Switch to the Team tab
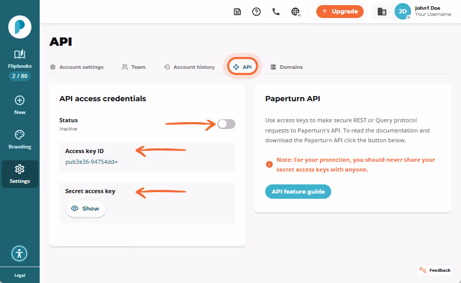Viewport: 461px width, 283px height. [134, 67]
